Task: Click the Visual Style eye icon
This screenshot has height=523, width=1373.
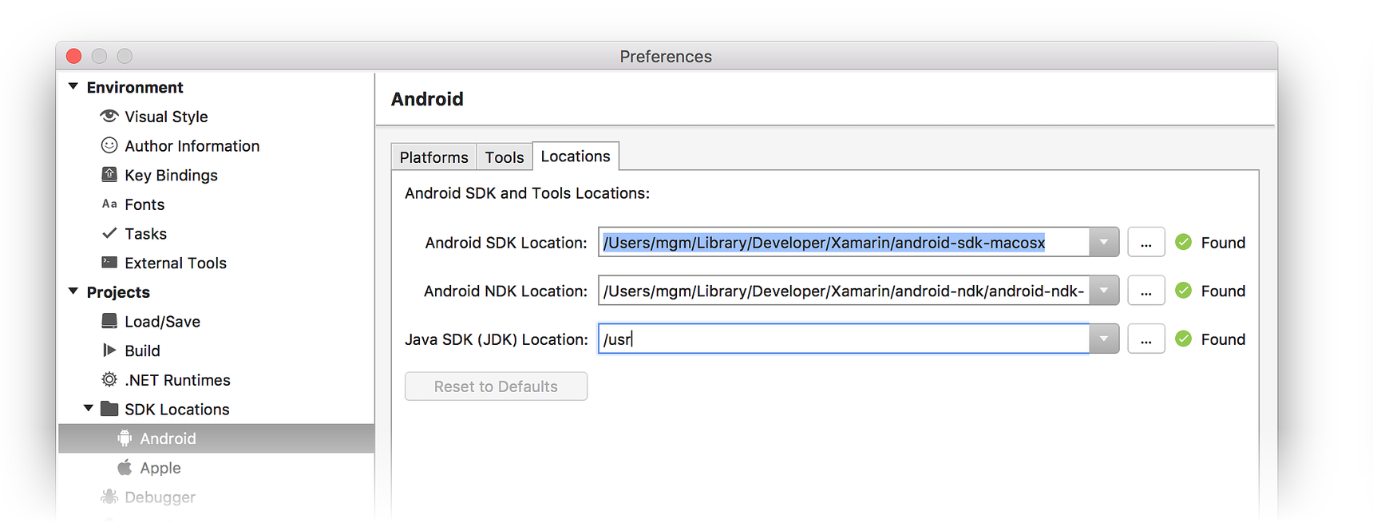Action: [109, 117]
